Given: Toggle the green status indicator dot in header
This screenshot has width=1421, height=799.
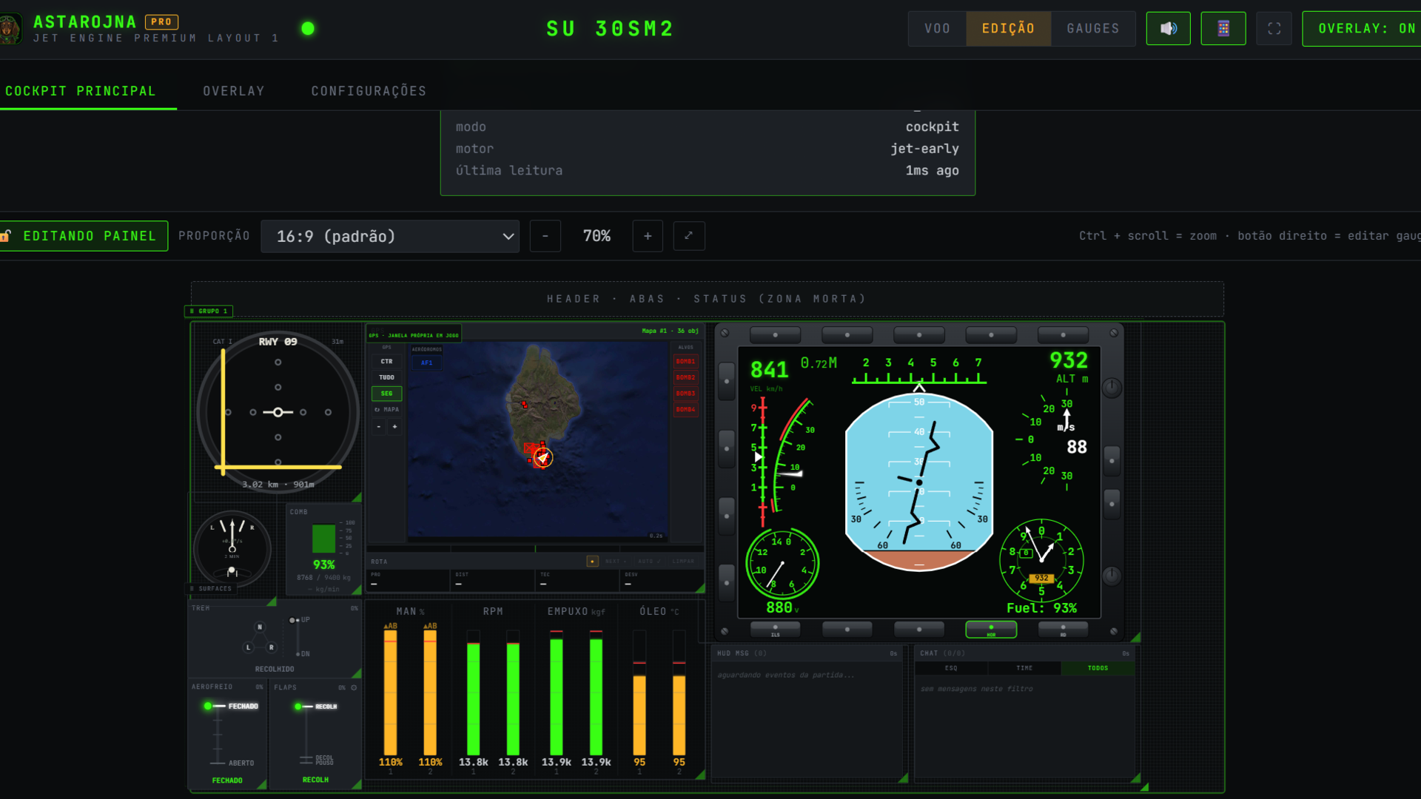Looking at the screenshot, I should [308, 29].
